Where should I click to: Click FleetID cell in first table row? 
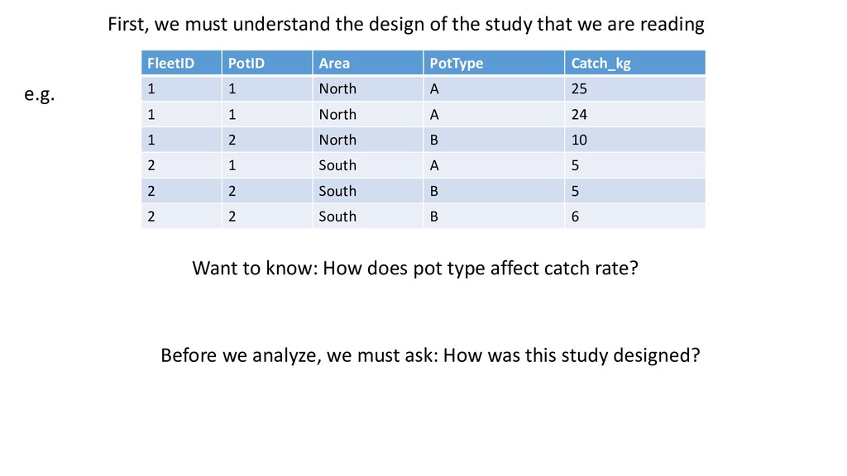click(181, 88)
